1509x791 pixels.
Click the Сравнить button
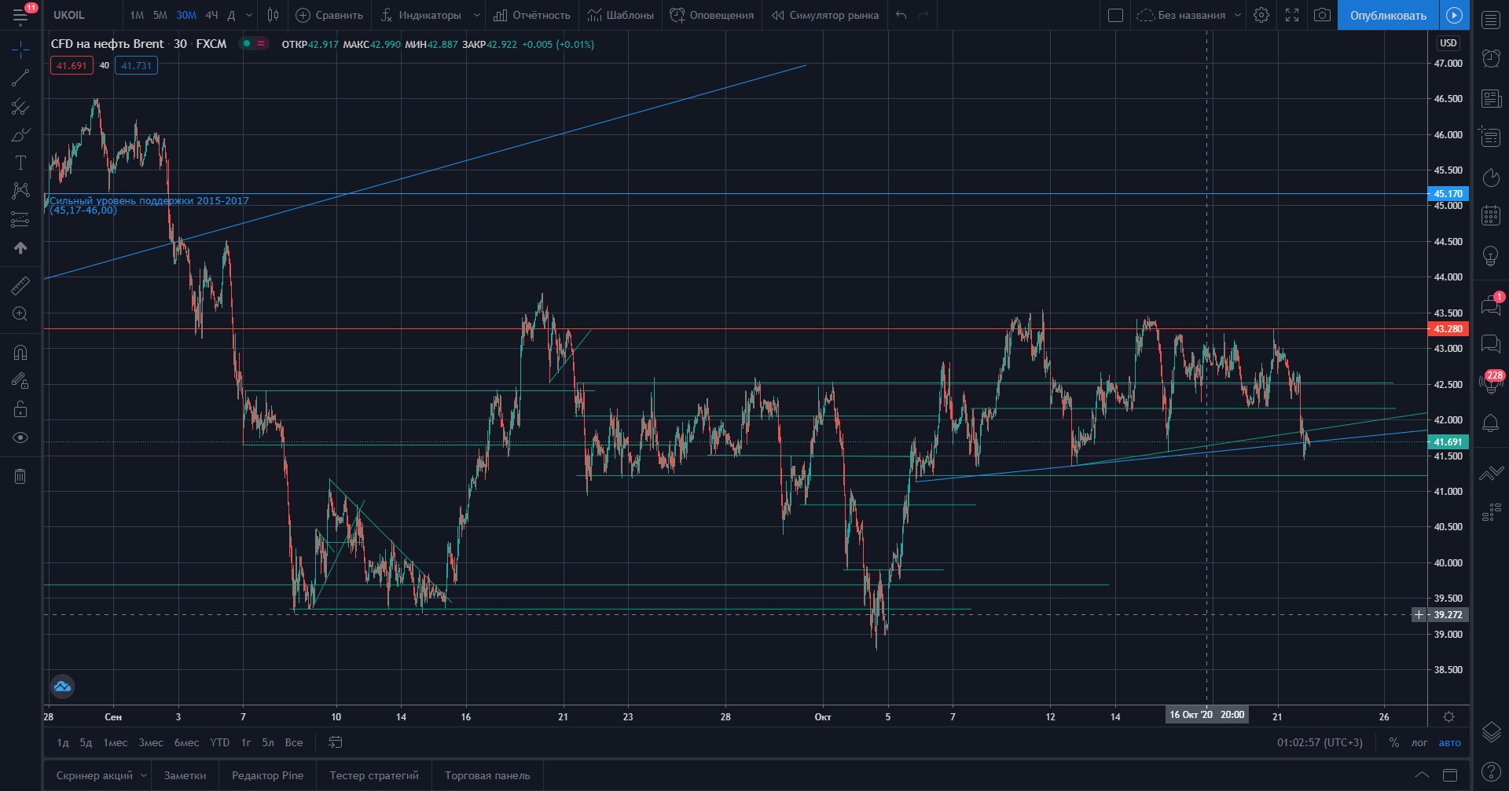pyautogui.click(x=329, y=15)
